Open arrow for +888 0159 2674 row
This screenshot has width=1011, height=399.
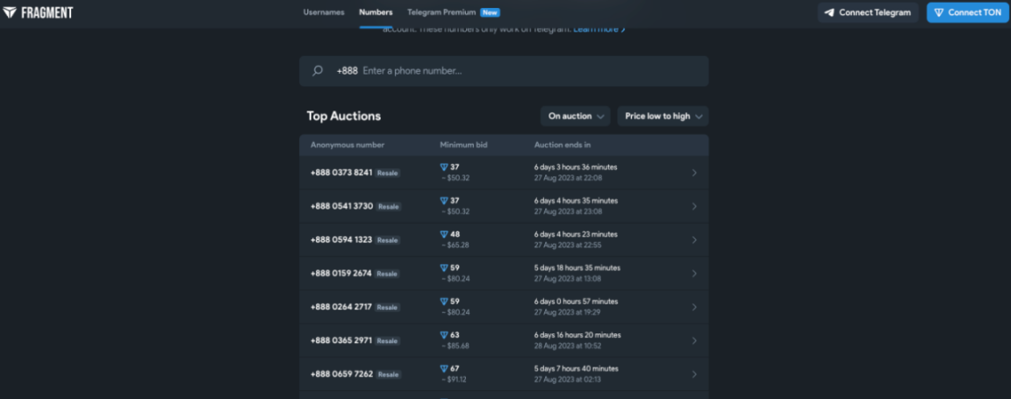click(x=694, y=274)
